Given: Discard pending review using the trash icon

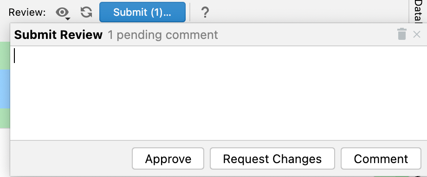Looking at the screenshot, I should (401, 34).
